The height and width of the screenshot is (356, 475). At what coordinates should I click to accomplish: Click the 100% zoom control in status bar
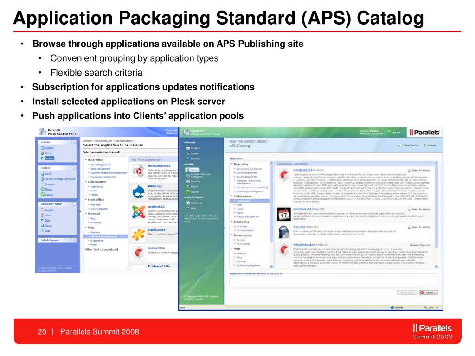(x=431, y=308)
